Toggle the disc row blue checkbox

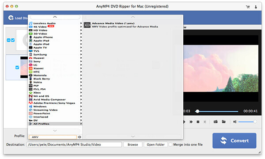[x=13, y=40]
